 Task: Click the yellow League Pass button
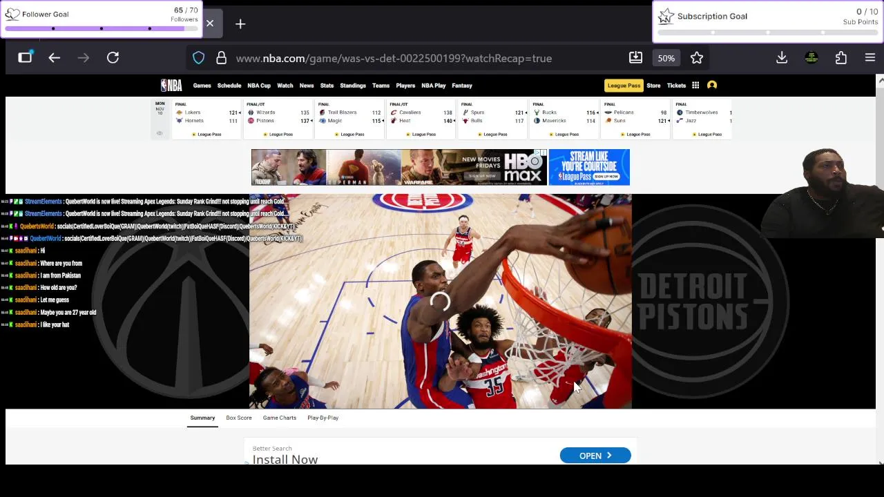tap(624, 86)
